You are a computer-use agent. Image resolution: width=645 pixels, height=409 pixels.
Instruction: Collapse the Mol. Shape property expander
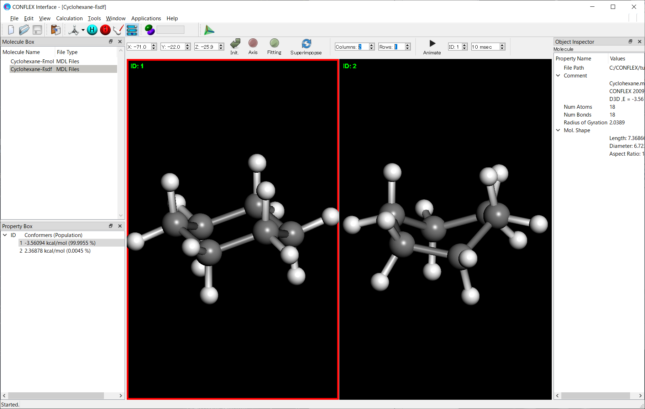(558, 130)
